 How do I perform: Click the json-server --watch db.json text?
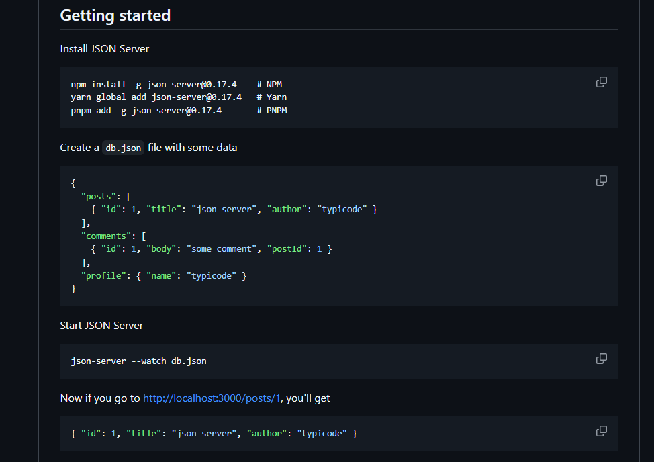(x=139, y=361)
